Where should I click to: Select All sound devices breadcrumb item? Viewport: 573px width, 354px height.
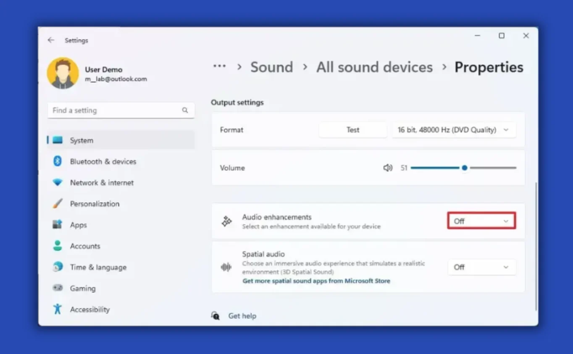coord(374,67)
